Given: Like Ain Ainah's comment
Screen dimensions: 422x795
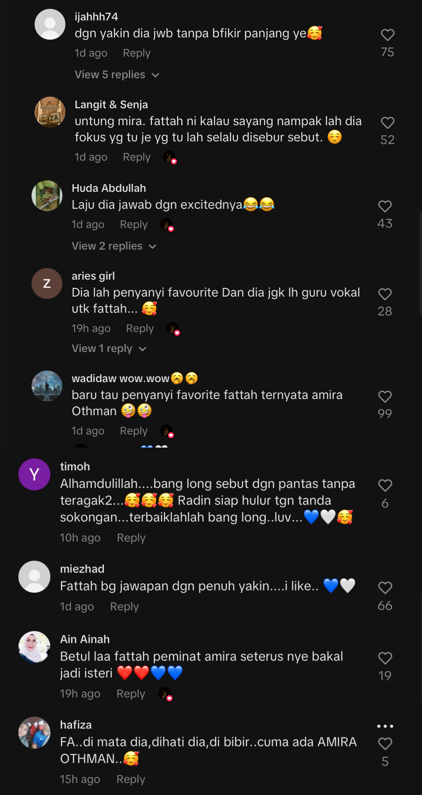Looking at the screenshot, I should [x=385, y=658].
